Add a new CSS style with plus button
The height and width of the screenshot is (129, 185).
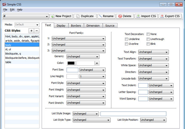tap(31, 31)
